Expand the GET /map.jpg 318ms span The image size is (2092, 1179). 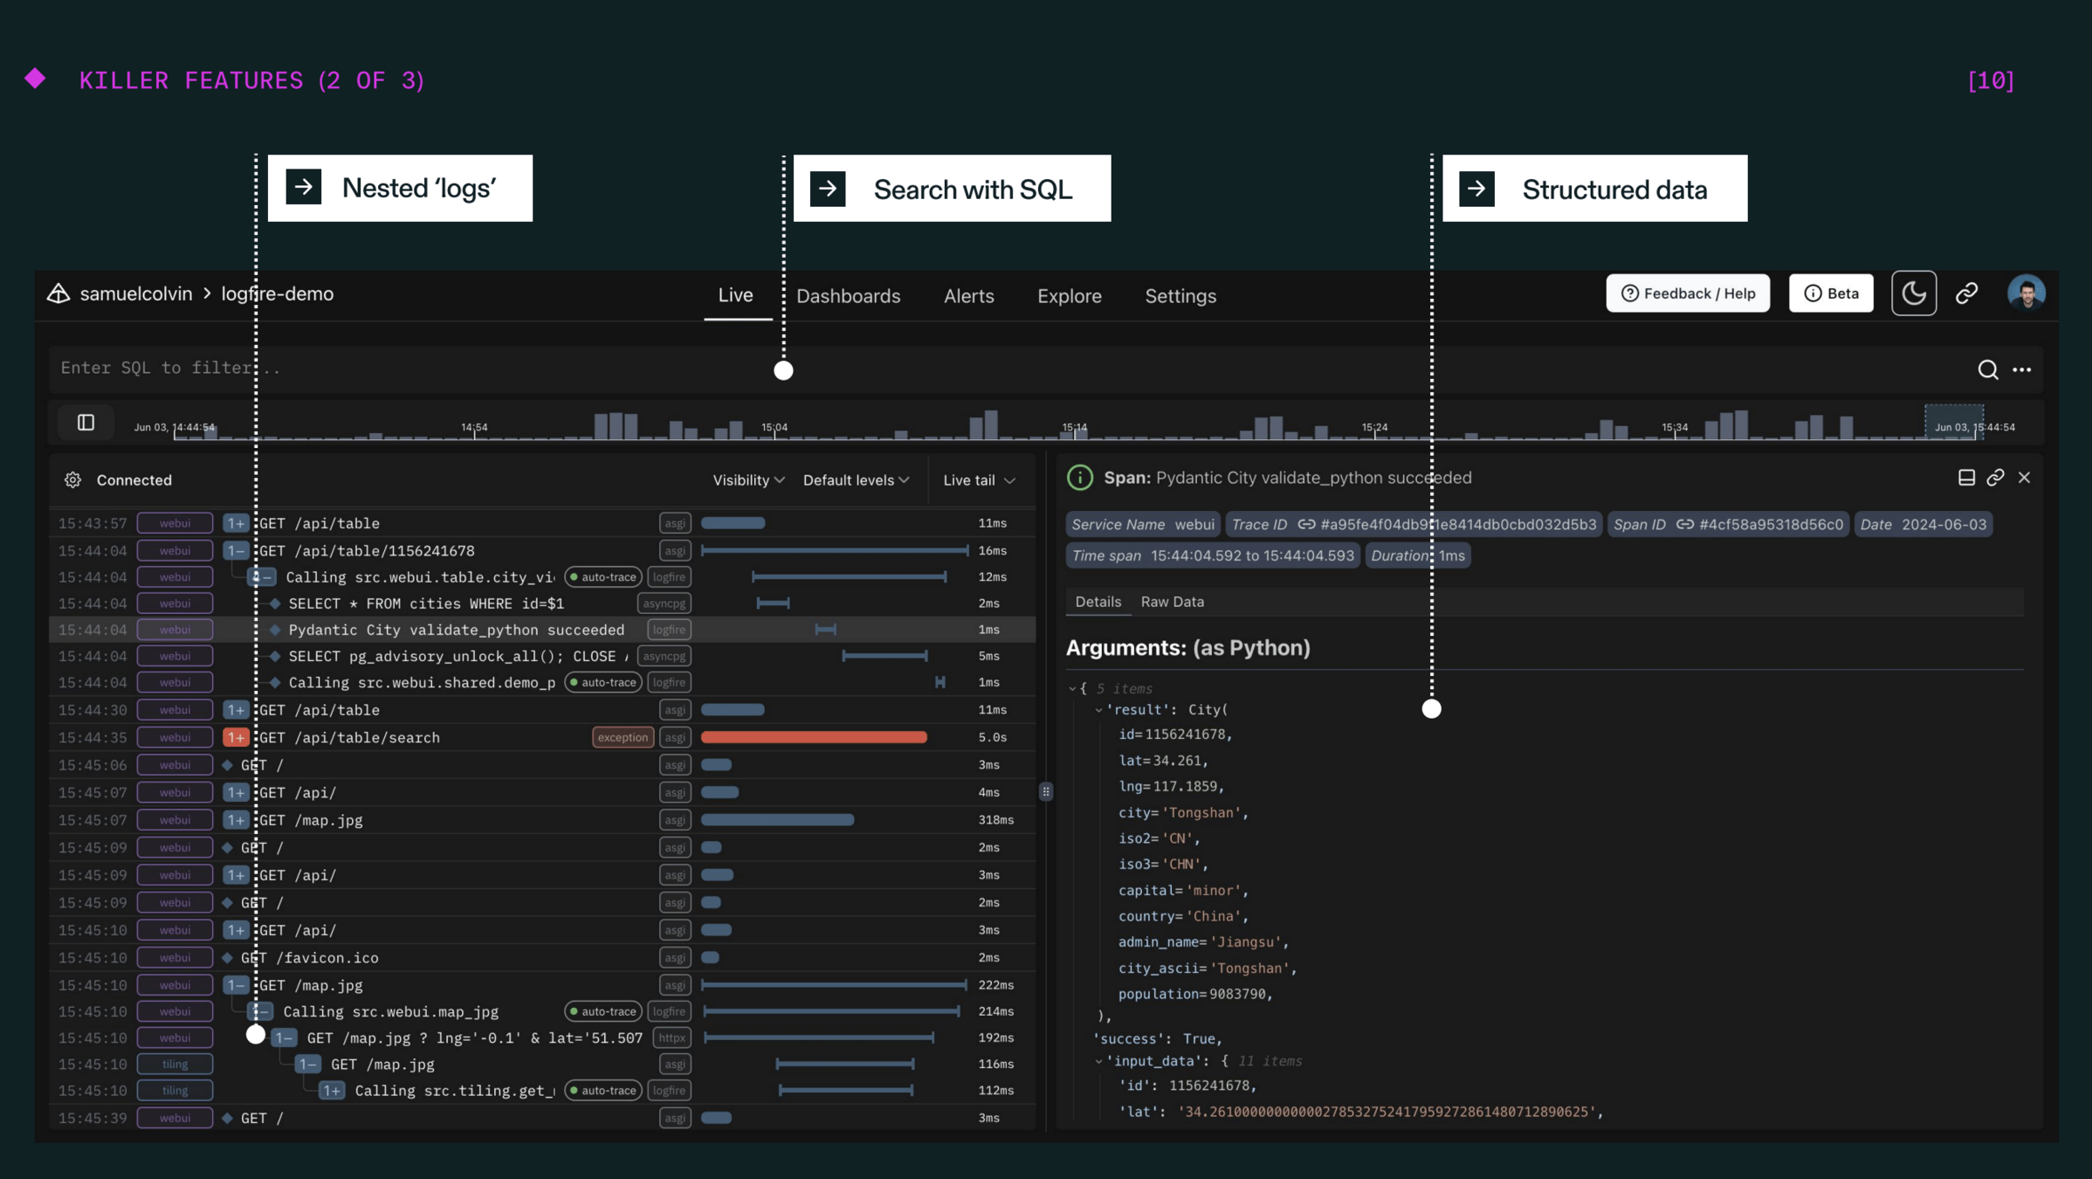(x=236, y=820)
